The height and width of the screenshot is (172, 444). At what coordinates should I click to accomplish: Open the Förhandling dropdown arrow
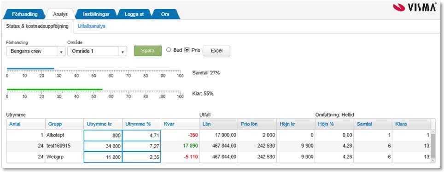(61, 52)
